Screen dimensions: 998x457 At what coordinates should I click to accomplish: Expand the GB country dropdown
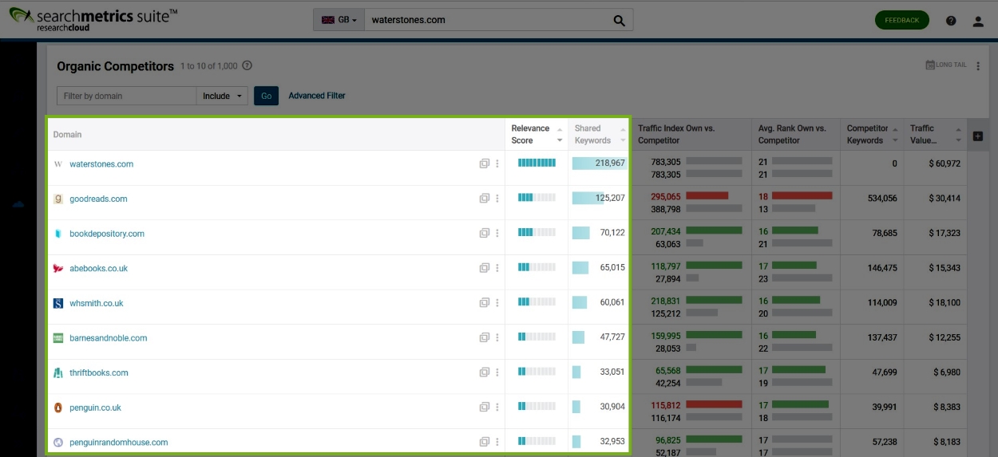339,21
